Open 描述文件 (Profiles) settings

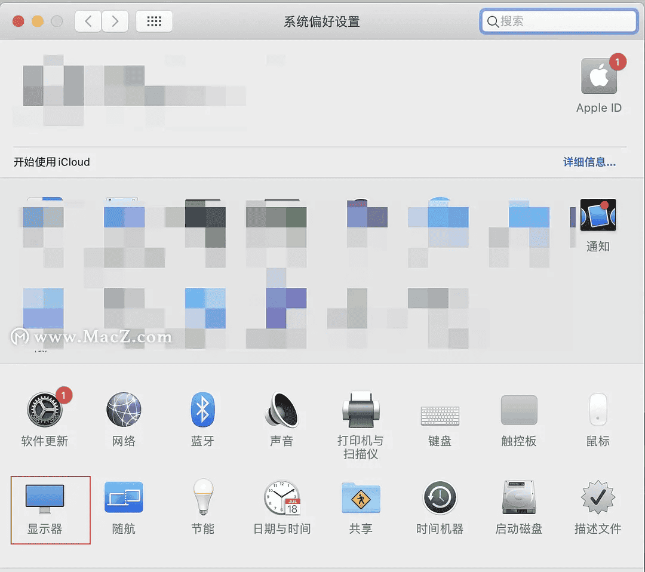598,497
